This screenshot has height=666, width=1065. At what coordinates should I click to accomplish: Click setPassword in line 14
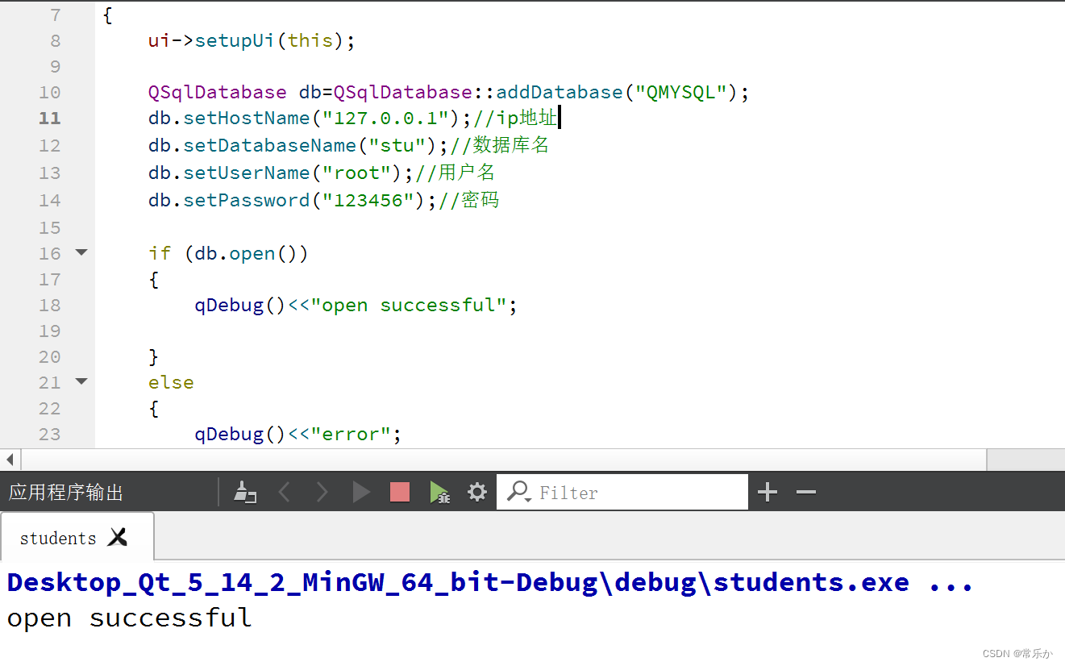pos(247,200)
